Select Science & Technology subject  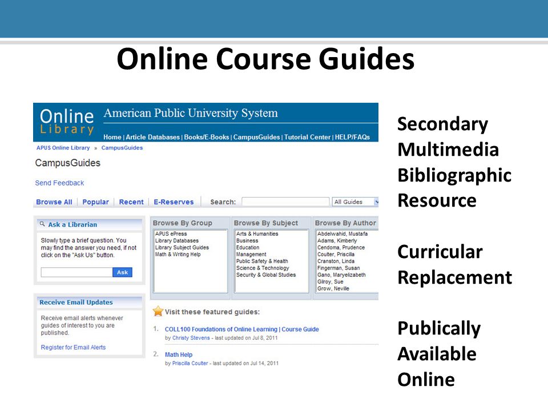(263, 268)
